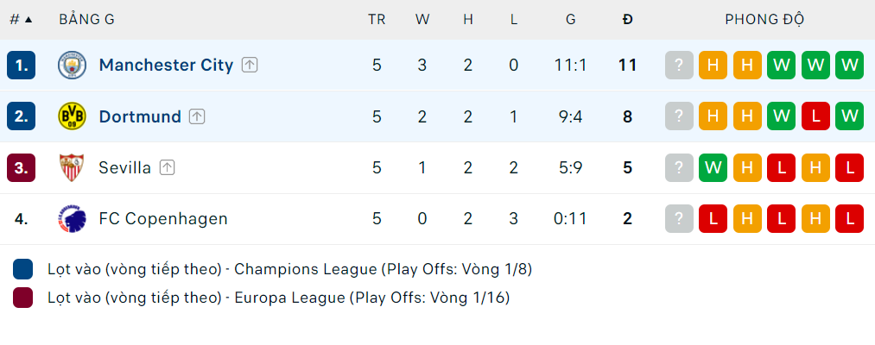The width and height of the screenshot is (875, 345).
Task: Click Sevilla's green W form badge
Action: pyautogui.click(x=713, y=167)
